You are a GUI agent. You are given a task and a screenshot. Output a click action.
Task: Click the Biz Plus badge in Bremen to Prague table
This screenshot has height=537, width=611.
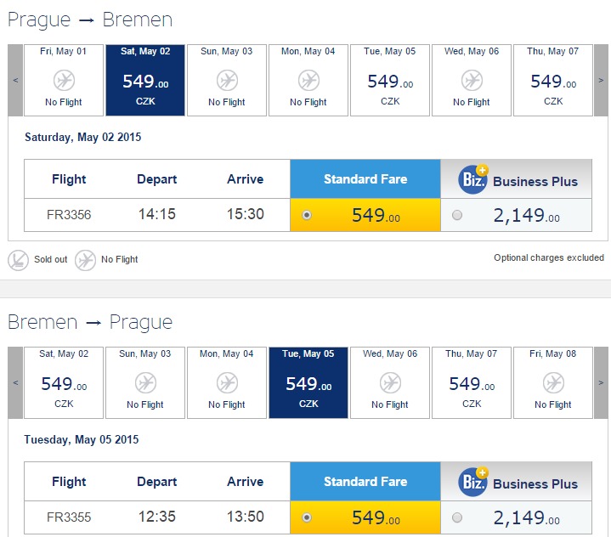pos(473,482)
